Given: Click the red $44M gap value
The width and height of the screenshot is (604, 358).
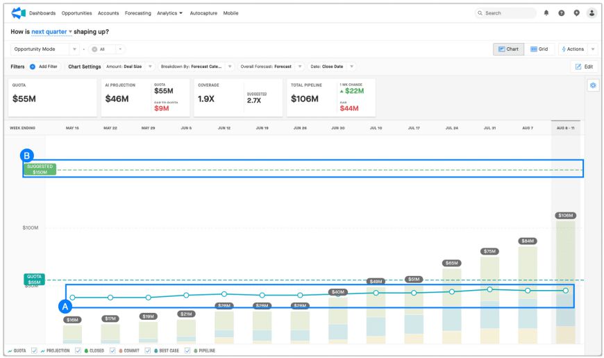Looking at the screenshot, I should click(349, 108).
